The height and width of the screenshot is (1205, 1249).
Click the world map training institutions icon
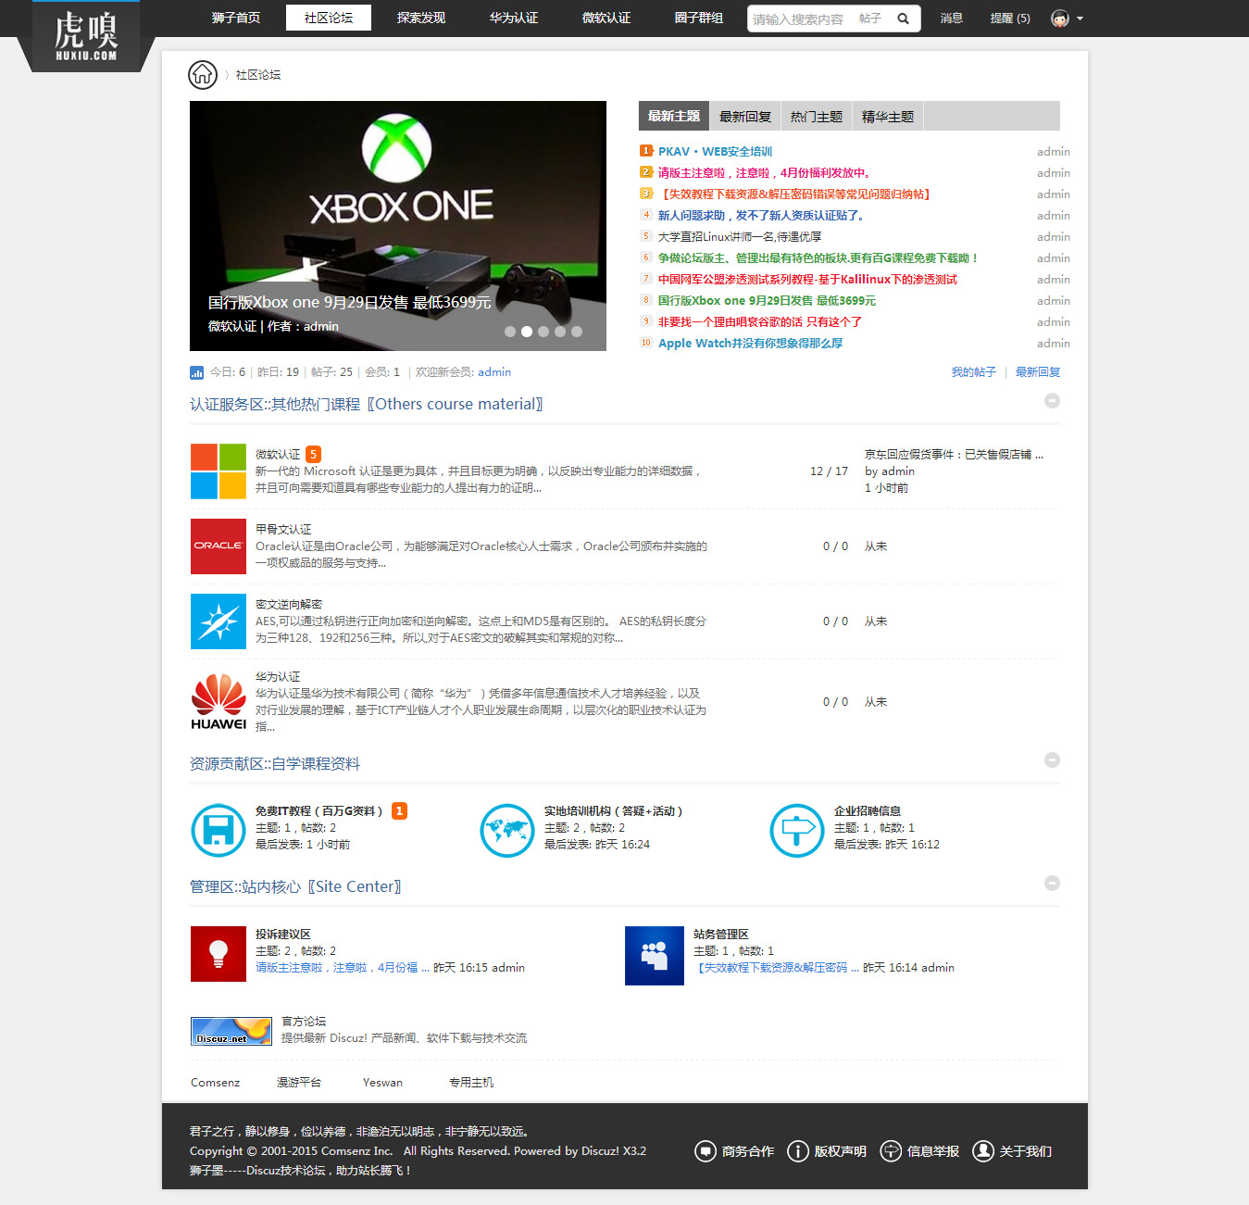[507, 830]
